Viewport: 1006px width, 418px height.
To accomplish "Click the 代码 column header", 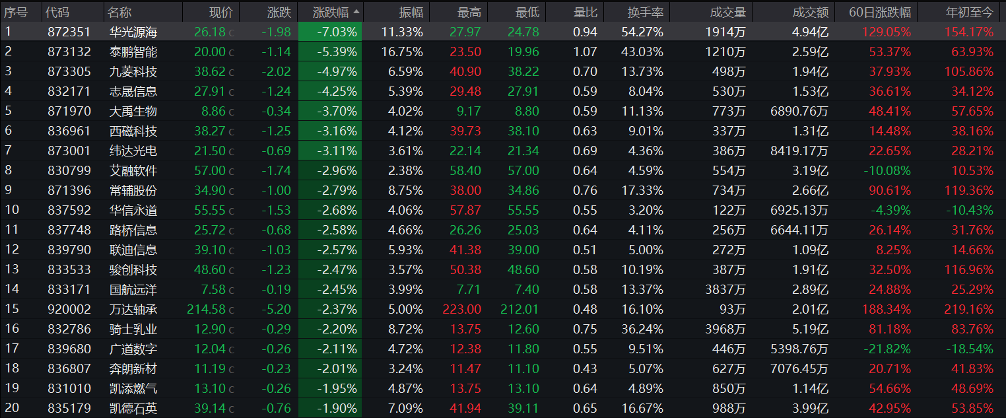I will (57, 12).
